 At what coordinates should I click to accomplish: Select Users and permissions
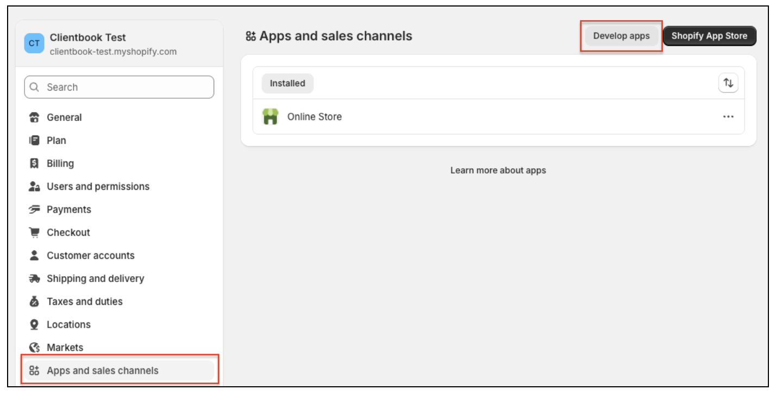[118, 187]
